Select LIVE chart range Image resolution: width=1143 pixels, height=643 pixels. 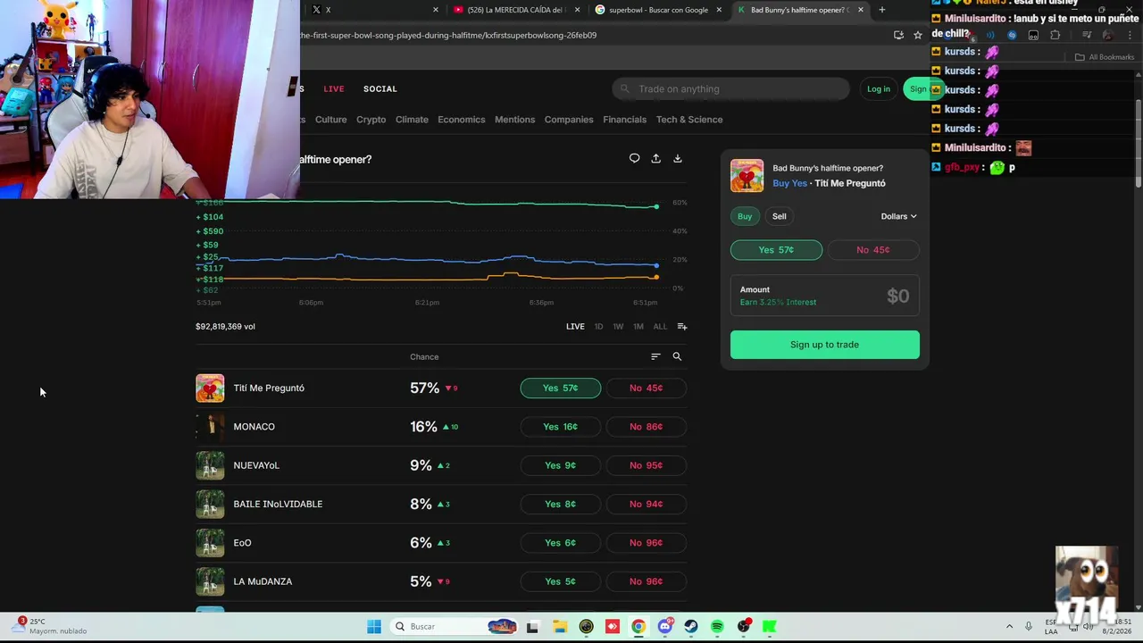click(x=575, y=327)
